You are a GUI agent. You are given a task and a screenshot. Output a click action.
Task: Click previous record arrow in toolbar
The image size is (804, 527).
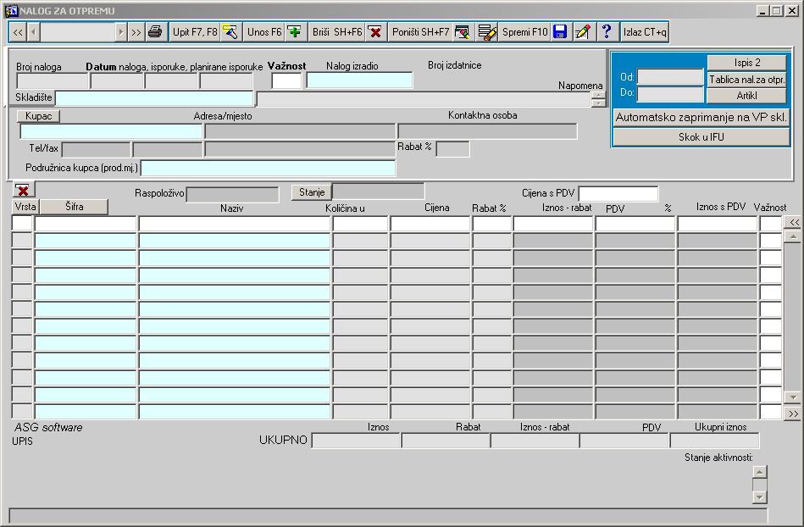pyautogui.click(x=33, y=32)
